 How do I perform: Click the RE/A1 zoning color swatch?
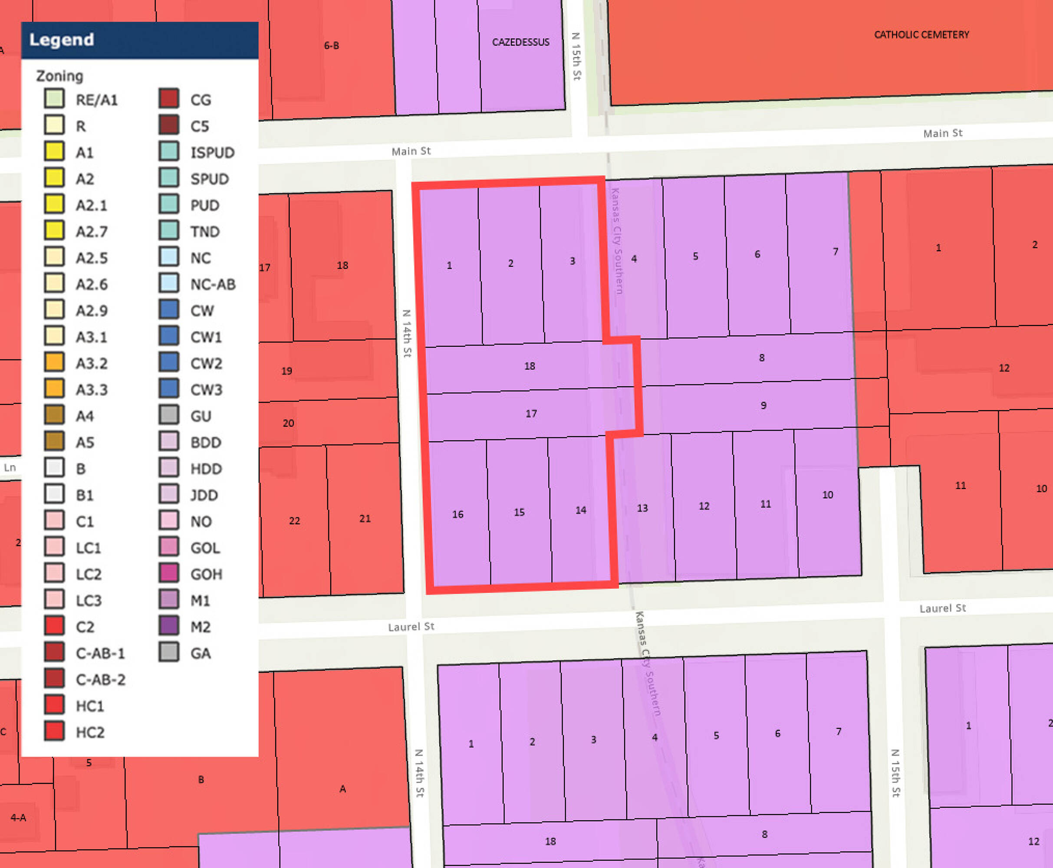[54, 99]
